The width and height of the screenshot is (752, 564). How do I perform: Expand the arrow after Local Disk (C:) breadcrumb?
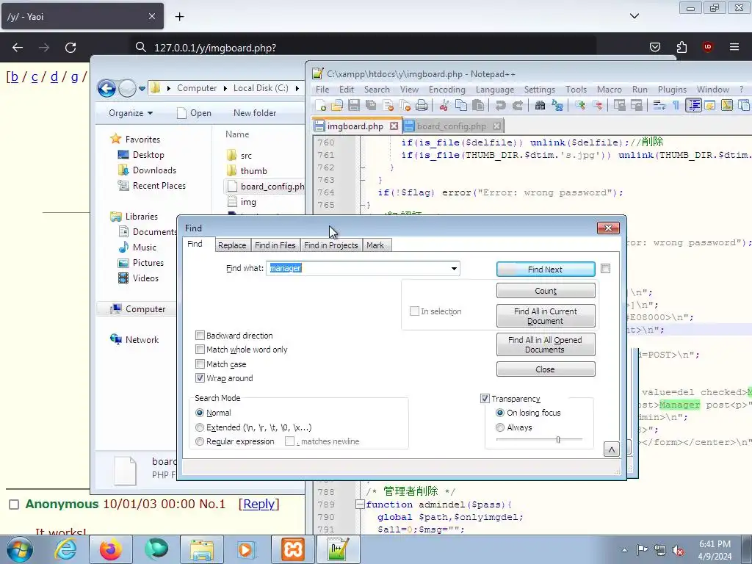[297, 88]
